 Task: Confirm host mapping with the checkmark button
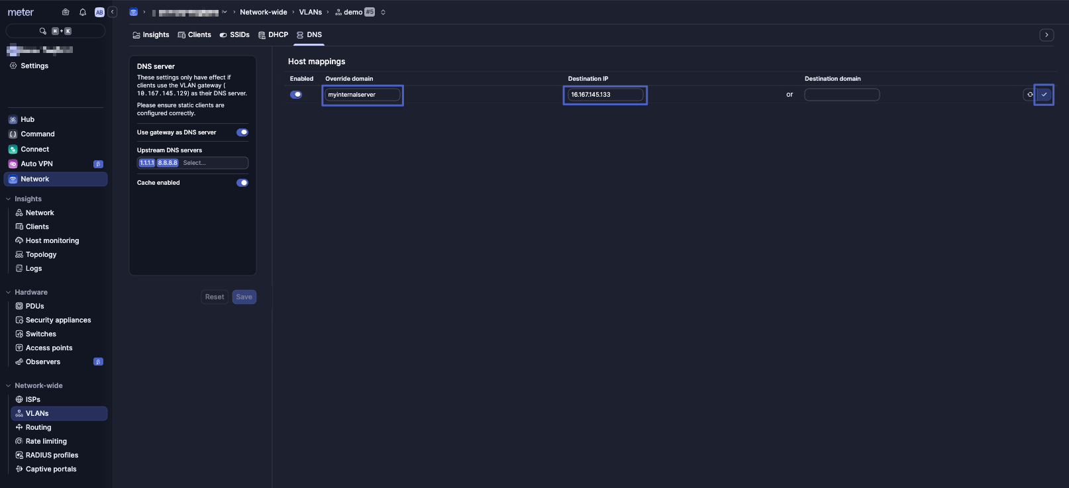(x=1044, y=95)
